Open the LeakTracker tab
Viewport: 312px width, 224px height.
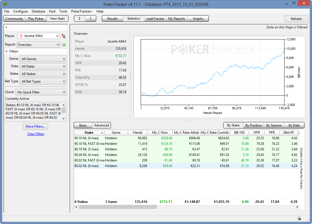pyautogui.click(x=155, y=19)
